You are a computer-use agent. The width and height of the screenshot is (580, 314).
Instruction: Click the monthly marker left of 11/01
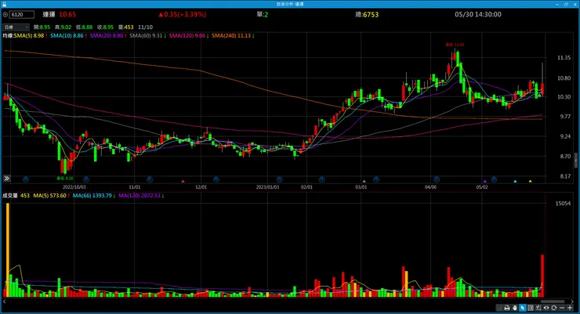pos(86,179)
